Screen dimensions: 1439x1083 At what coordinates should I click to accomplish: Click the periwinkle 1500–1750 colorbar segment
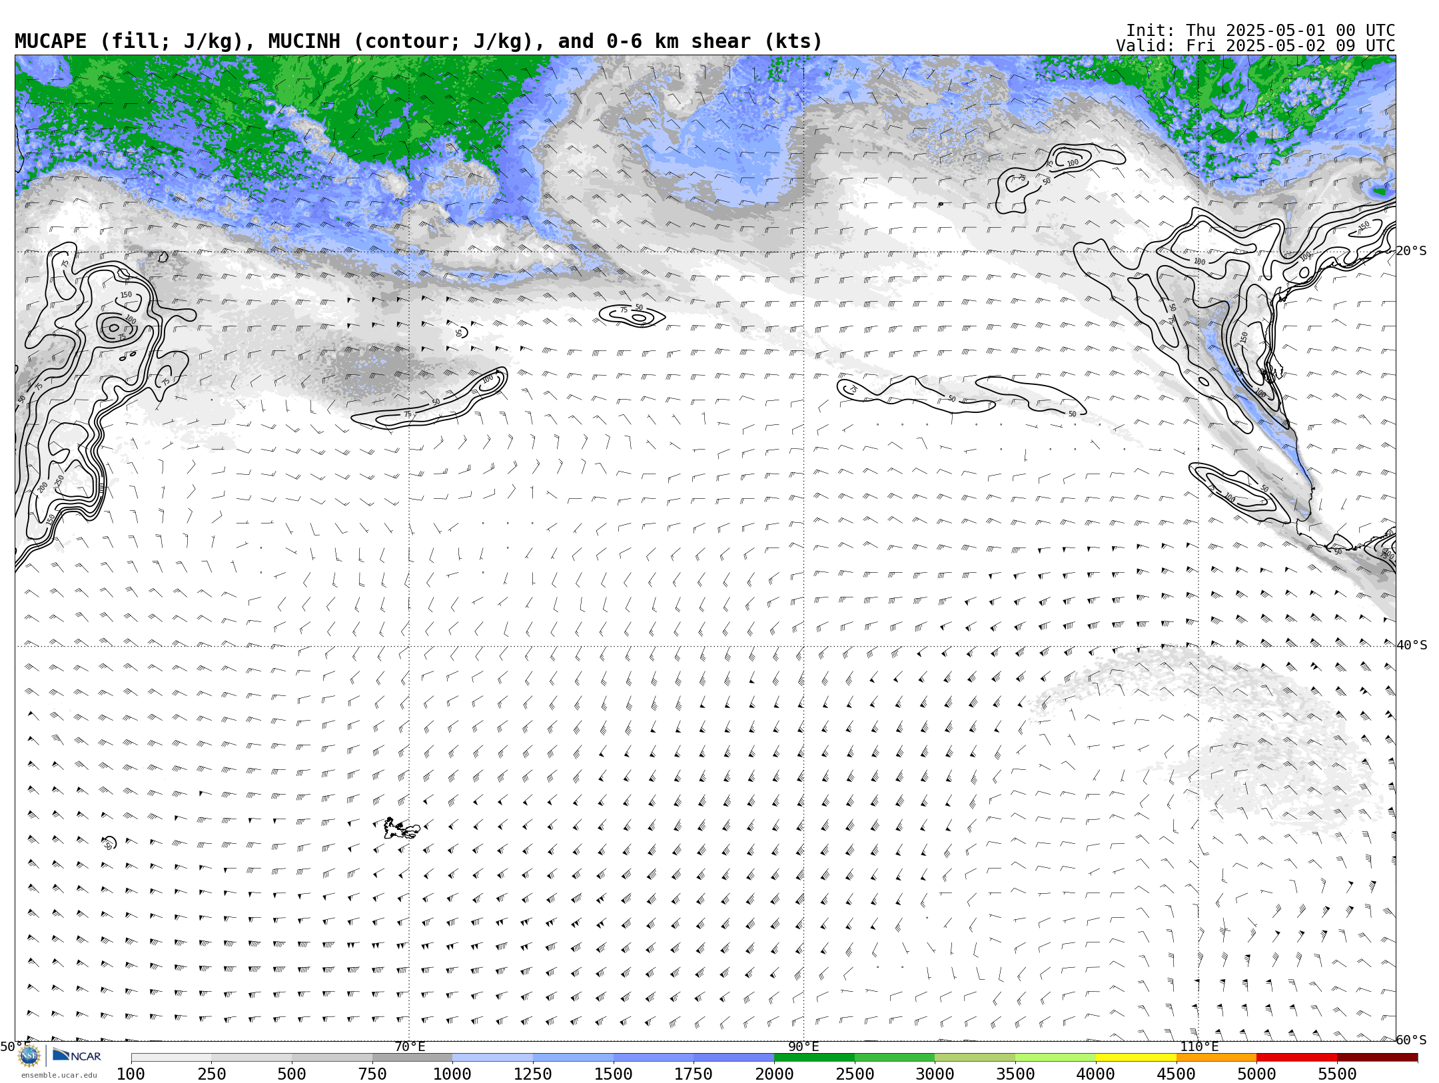[x=654, y=1058]
